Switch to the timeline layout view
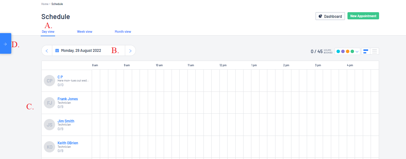Screen dimensions: 406x159 point(366,51)
